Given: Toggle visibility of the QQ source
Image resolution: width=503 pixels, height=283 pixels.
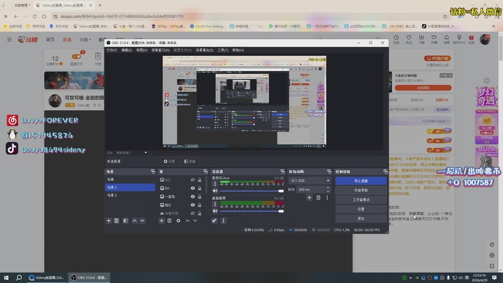Looking at the screenshot, I should click(192, 180).
